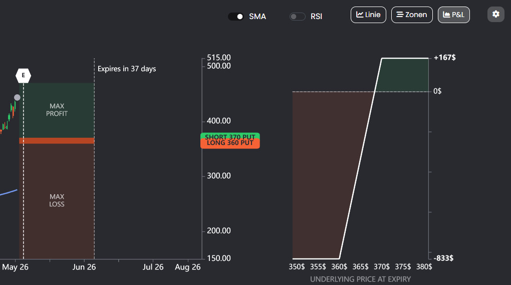Click the MAX PROFIT zone text
The height and width of the screenshot is (285, 511).
click(57, 110)
